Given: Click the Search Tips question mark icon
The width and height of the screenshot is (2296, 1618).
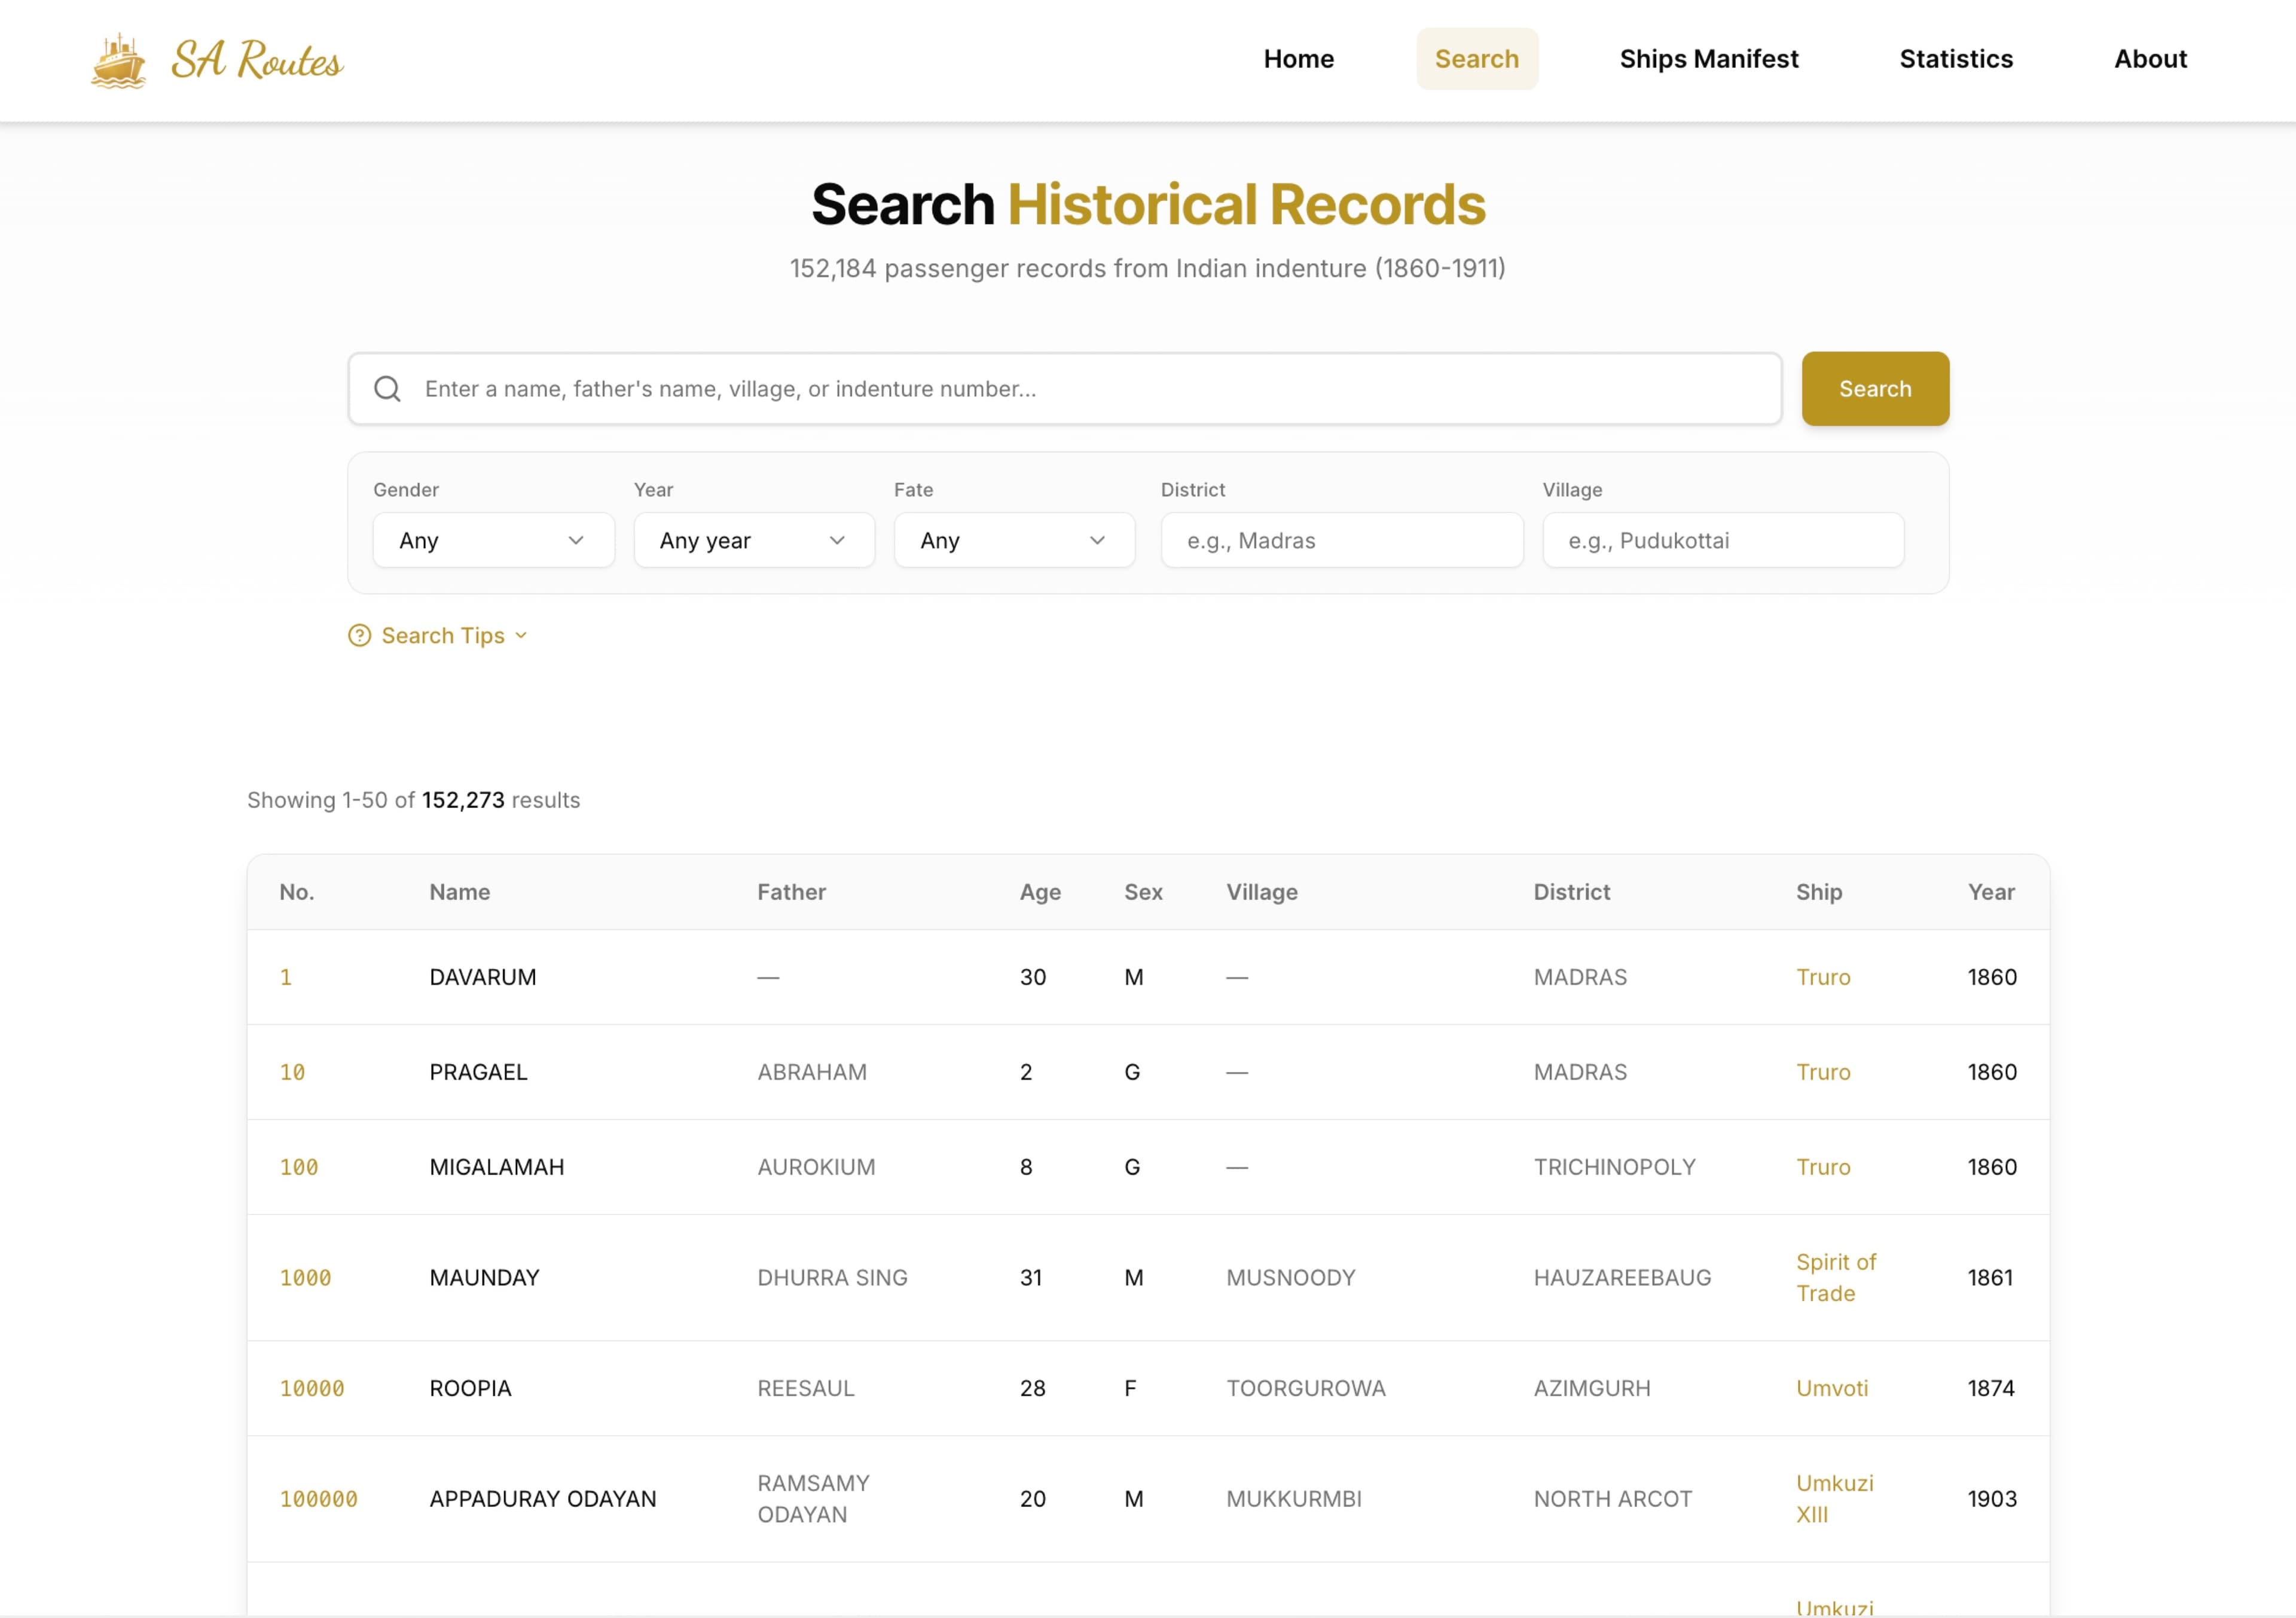Looking at the screenshot, I should (x=359, y=636).
